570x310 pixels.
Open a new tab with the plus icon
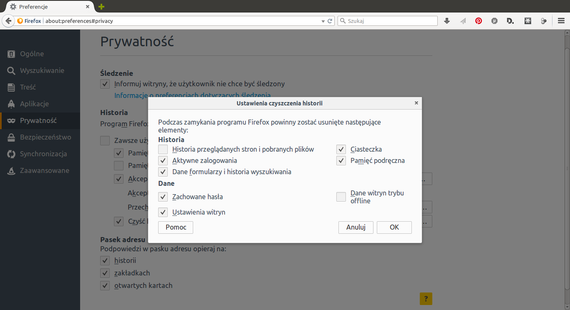(x=101, y=7)
